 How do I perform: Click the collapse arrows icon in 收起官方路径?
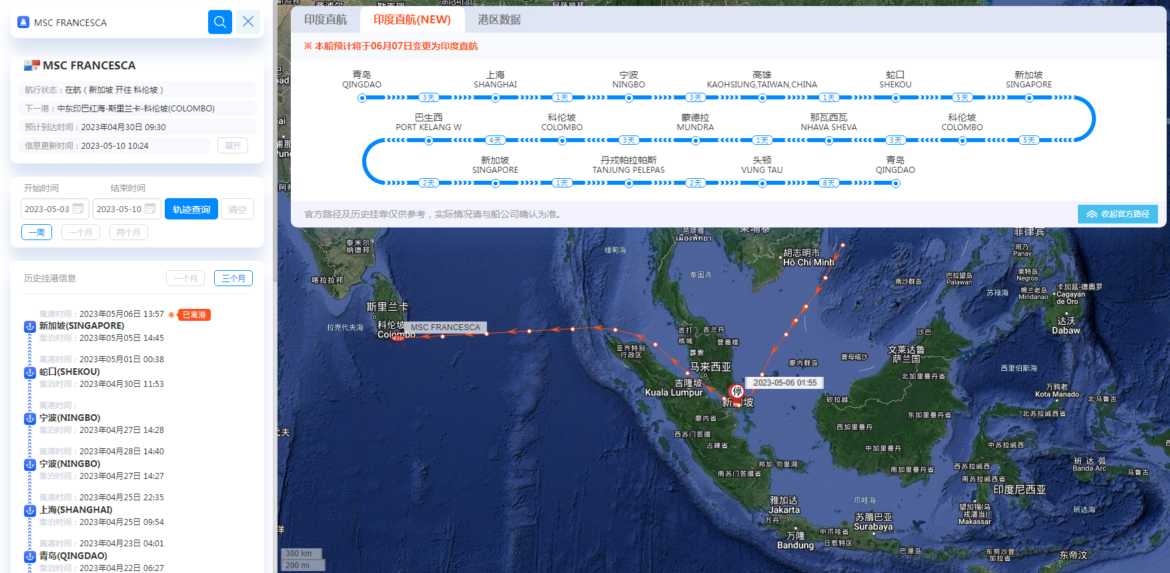(1092, 214)
